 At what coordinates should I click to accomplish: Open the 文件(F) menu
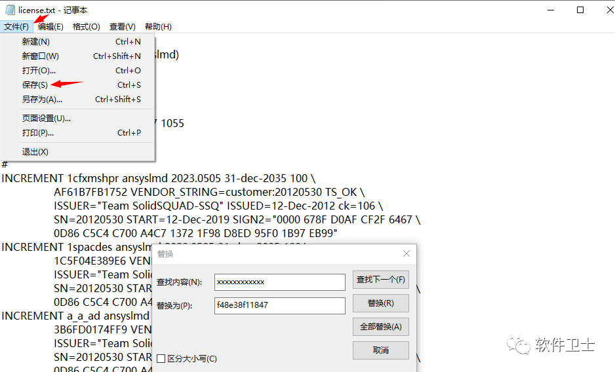click(16, 27)
